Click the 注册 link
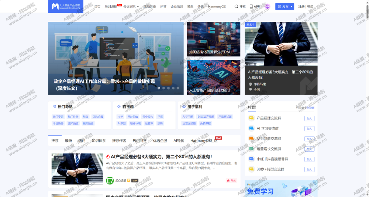Screen dimensions: 369x197 [x=301, y=7]
